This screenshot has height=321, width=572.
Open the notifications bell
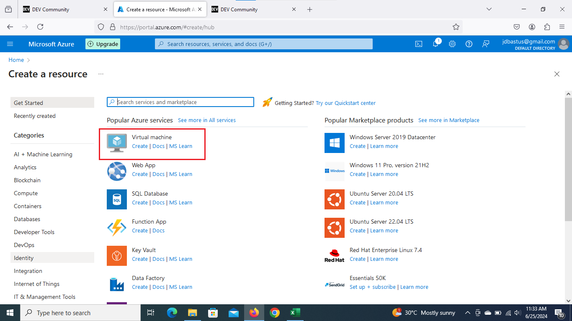[435, 44]
